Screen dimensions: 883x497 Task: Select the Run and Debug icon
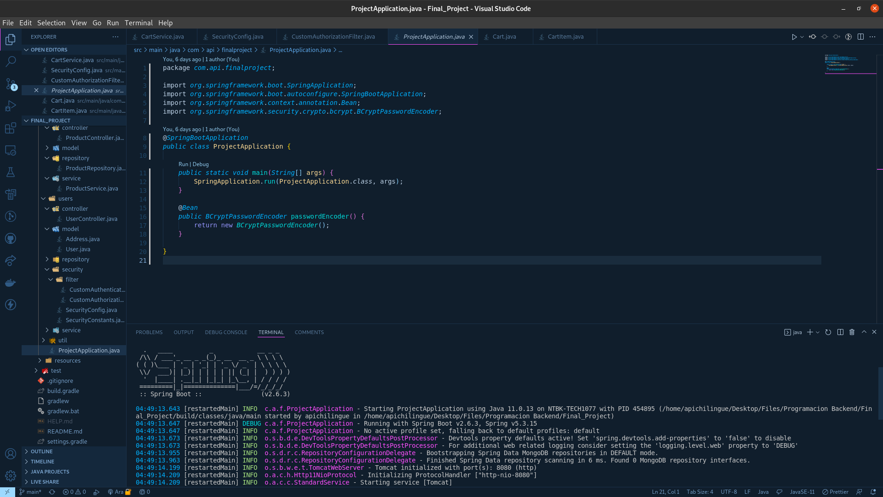coord(10,106)
